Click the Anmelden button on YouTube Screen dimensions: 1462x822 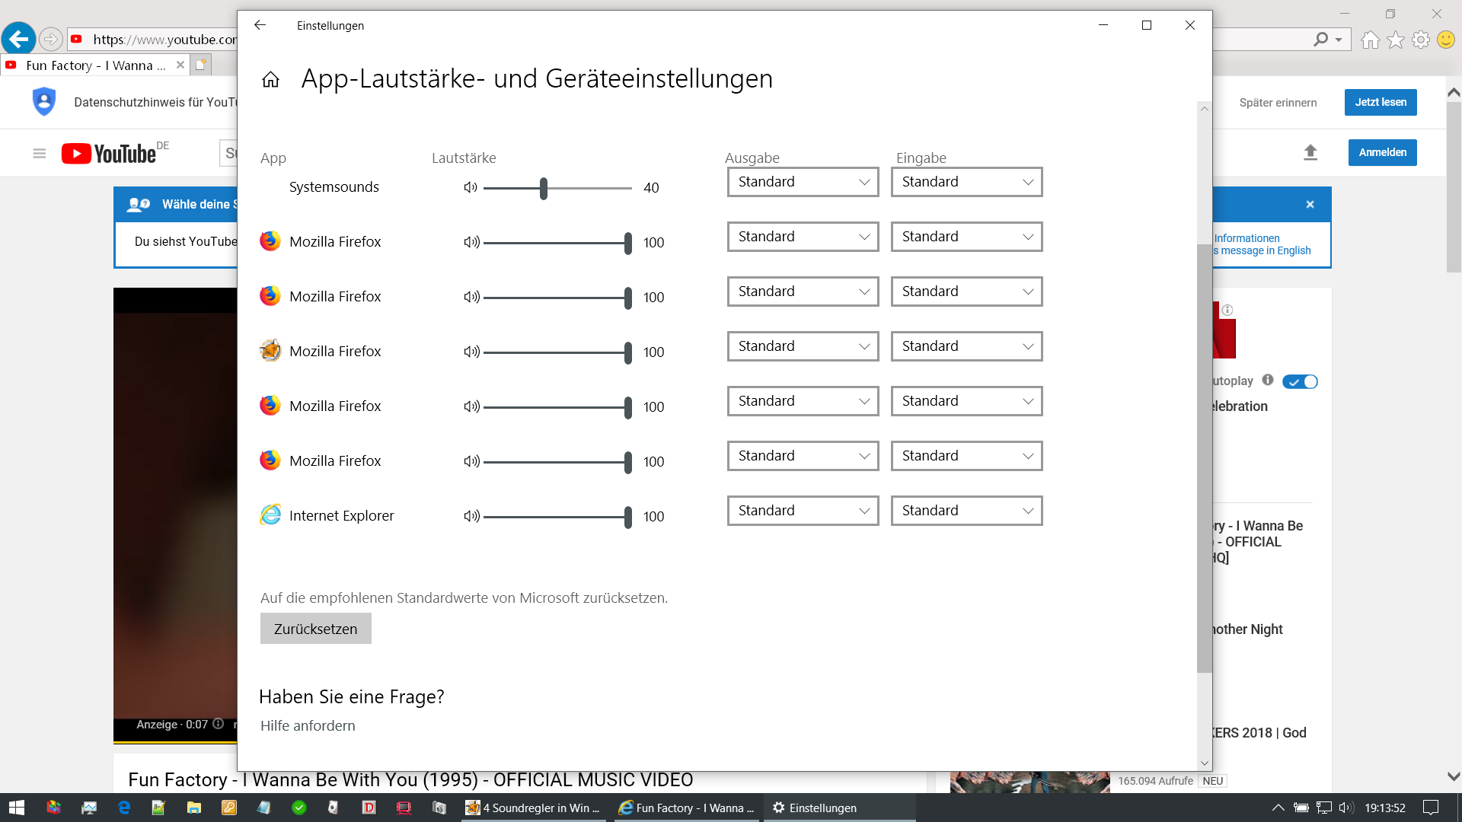tap(1382, 152)
